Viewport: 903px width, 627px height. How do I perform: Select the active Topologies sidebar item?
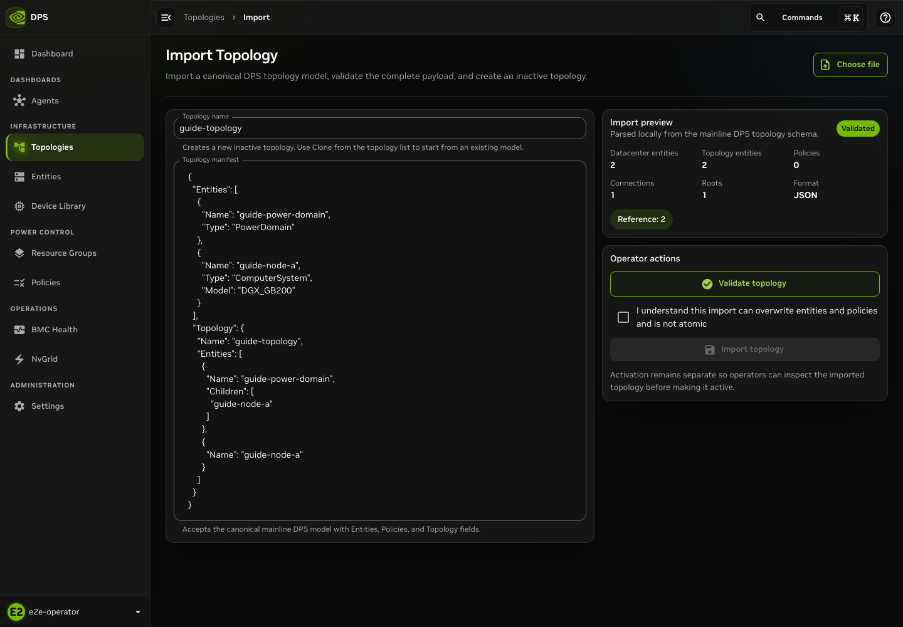tap(75, 147)
